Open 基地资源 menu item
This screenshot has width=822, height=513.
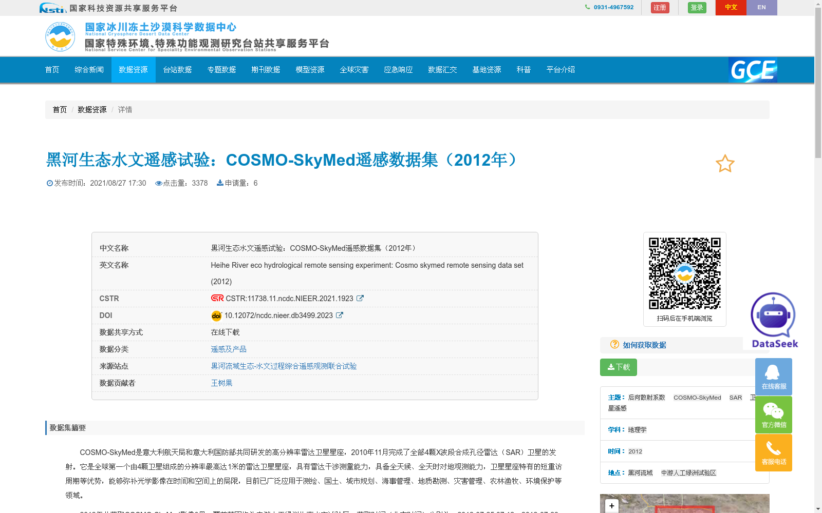tap(487, 70)
